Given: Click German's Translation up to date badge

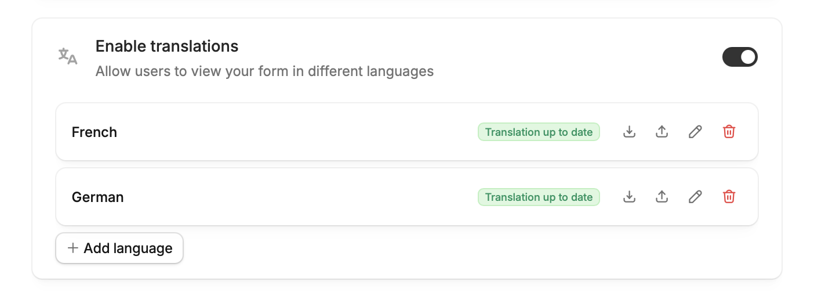Looking at the screenshot, I should [x=539, y=197].
